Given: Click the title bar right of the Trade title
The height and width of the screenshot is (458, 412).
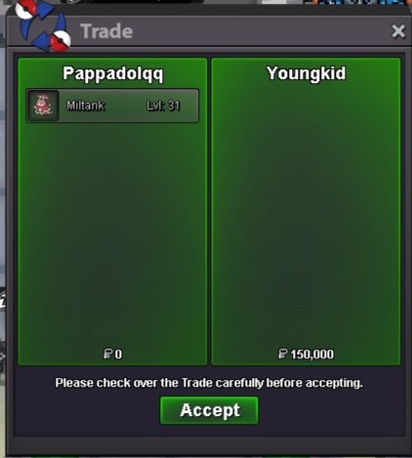Looking at the screenshot, I should [261, 31].
